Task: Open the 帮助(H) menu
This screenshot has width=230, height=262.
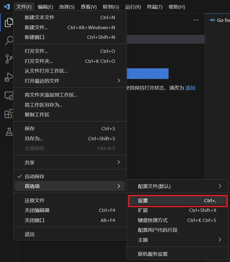Action: [176, 7]
